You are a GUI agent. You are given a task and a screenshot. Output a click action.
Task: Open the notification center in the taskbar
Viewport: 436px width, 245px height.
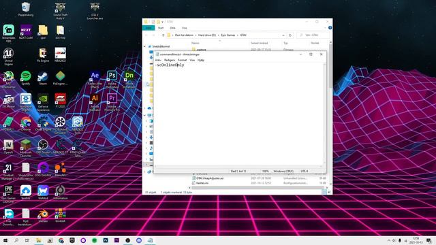pos(429,240)
